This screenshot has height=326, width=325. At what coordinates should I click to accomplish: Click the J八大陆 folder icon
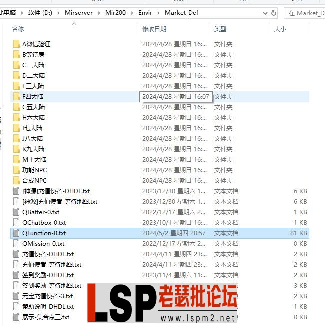tap(16, 139)
